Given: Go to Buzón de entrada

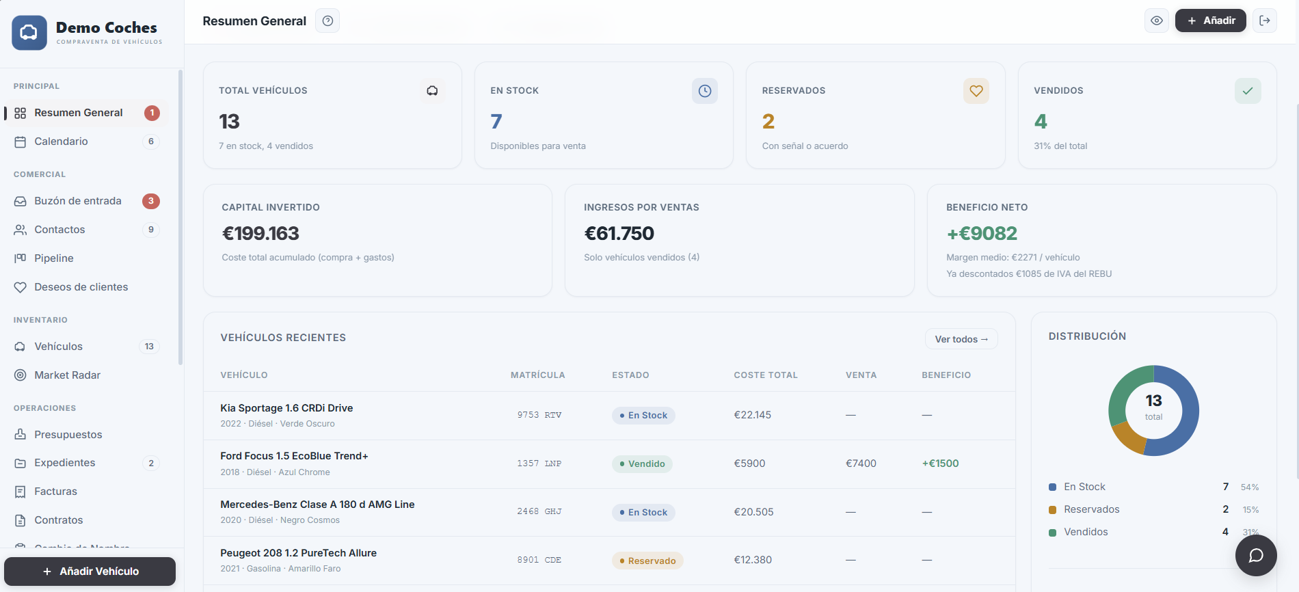Looking at the screenshot, I should 86,201.
